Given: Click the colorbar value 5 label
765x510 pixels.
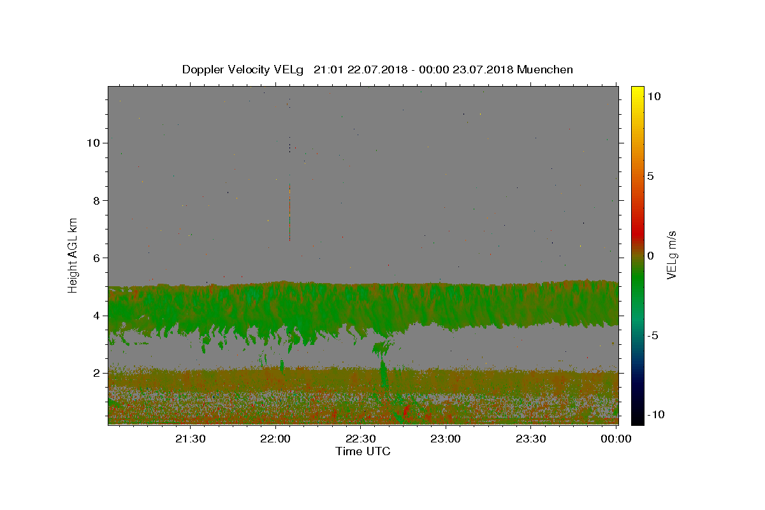Looking at the screenshot, I should click(x=651, y=176).
